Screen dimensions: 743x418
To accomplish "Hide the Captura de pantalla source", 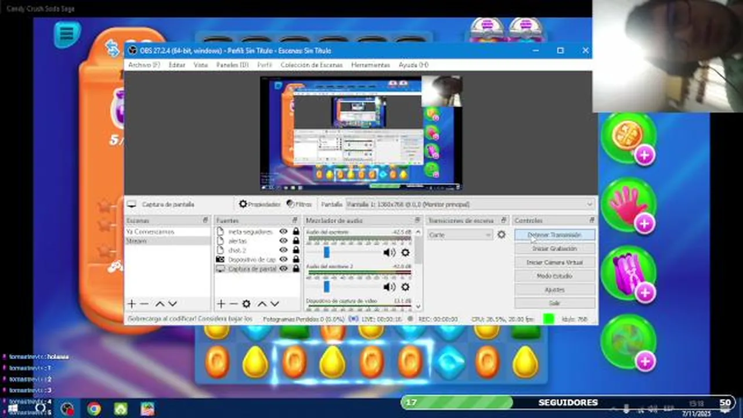I will coord(283,269).
